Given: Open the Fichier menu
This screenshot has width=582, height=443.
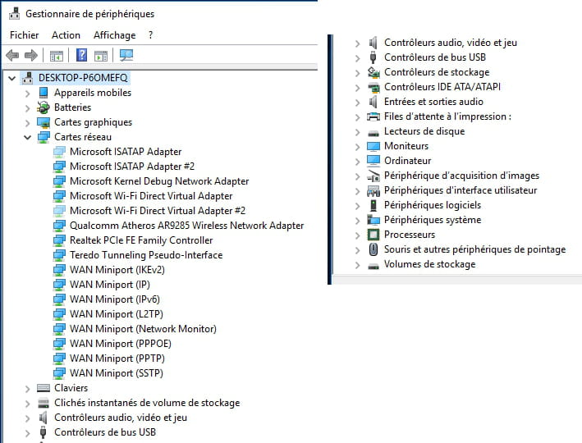Looking at the screenshot, I should (x=24, y=35).
